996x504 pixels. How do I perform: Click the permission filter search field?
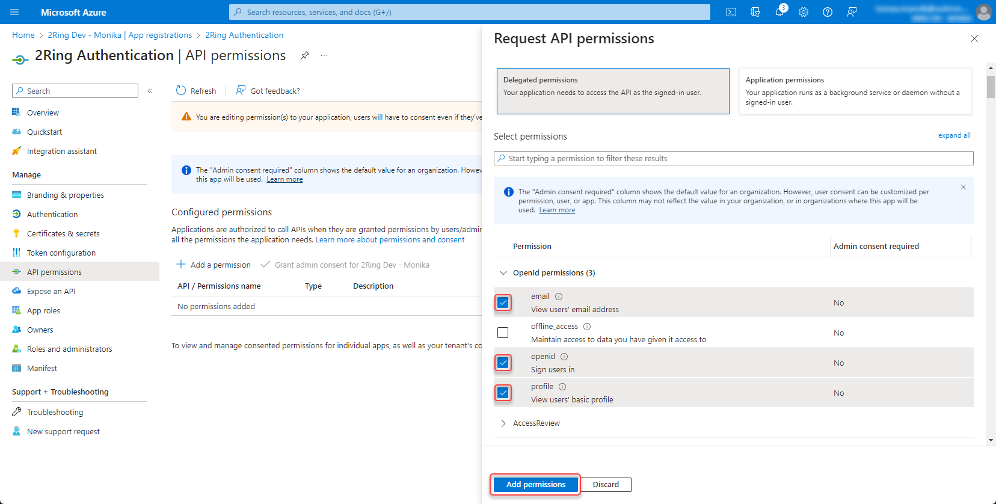coord(734,158)
